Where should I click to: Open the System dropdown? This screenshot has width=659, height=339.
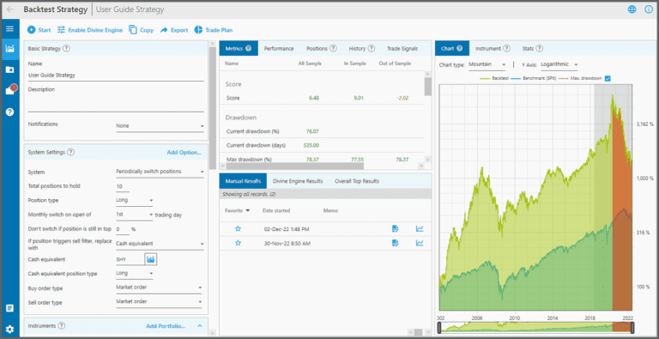click(x=160, y=172)
